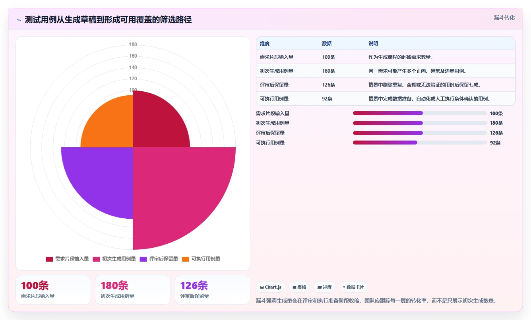531x320 pixels.
Task: Click the 180条 value in the table
Action: pyautogui.click(x=328, y=71)
